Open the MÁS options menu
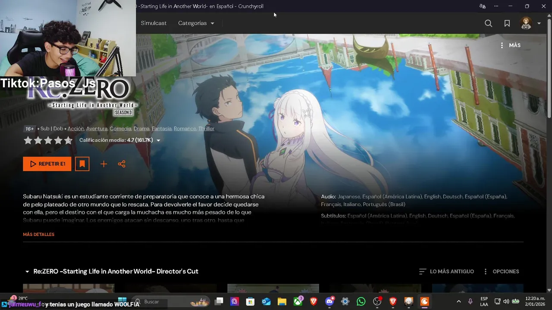This screenshot has width=552, height=310. pos(510,45)
